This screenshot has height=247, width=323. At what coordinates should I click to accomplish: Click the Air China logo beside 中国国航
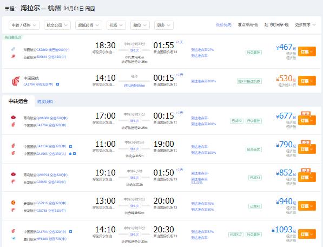coord(16,81)
